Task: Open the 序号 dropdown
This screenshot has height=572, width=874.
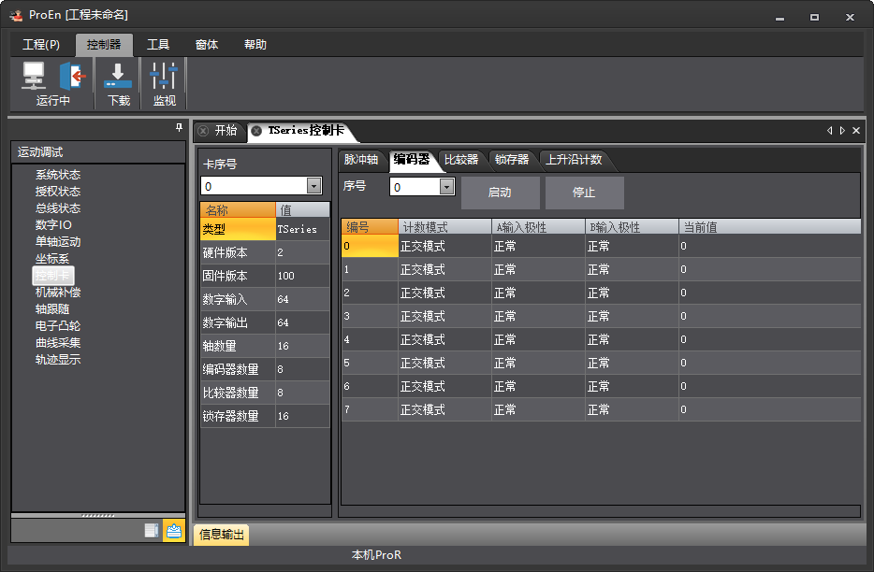Action: [x=446, y=187]
